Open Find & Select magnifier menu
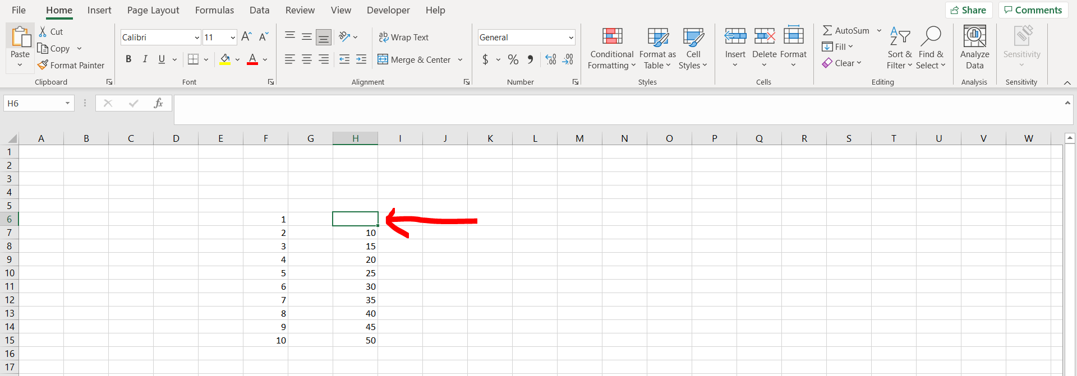This screenshot has height=376, width=1077. click(931, 48)
